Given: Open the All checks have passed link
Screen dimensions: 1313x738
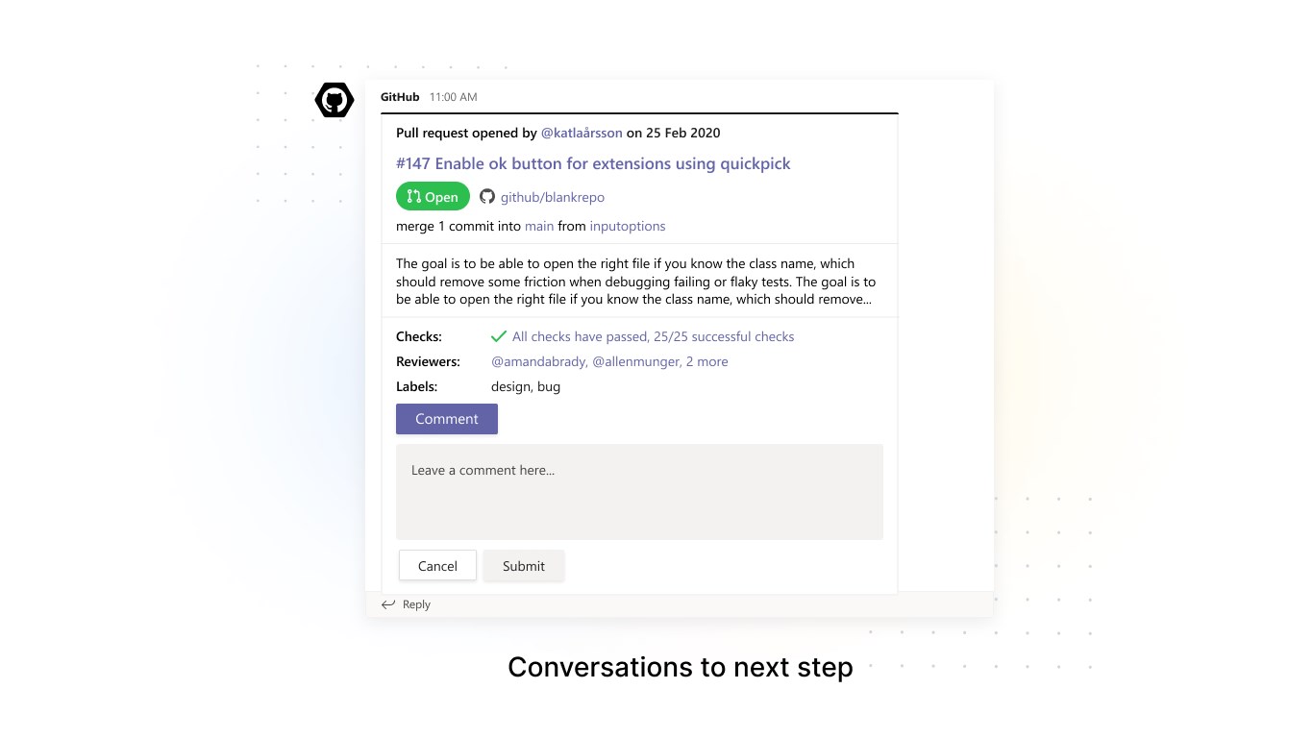Looking at the screenshot, I should click(653, 336).
